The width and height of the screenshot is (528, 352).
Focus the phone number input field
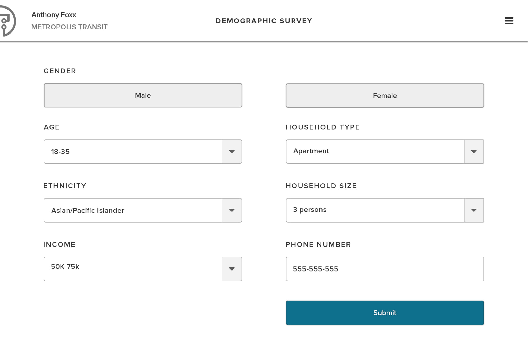pos(385,269)
